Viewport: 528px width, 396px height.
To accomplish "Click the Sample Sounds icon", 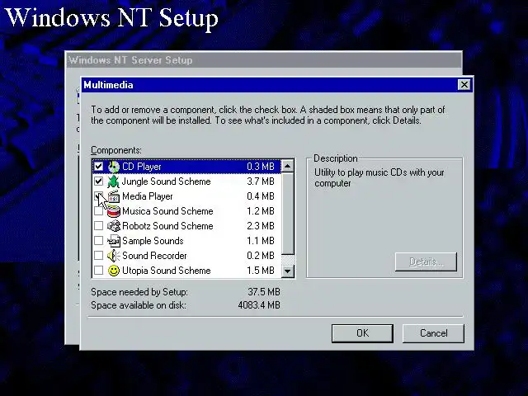I will pyautogui.click(x=114, y=241).
